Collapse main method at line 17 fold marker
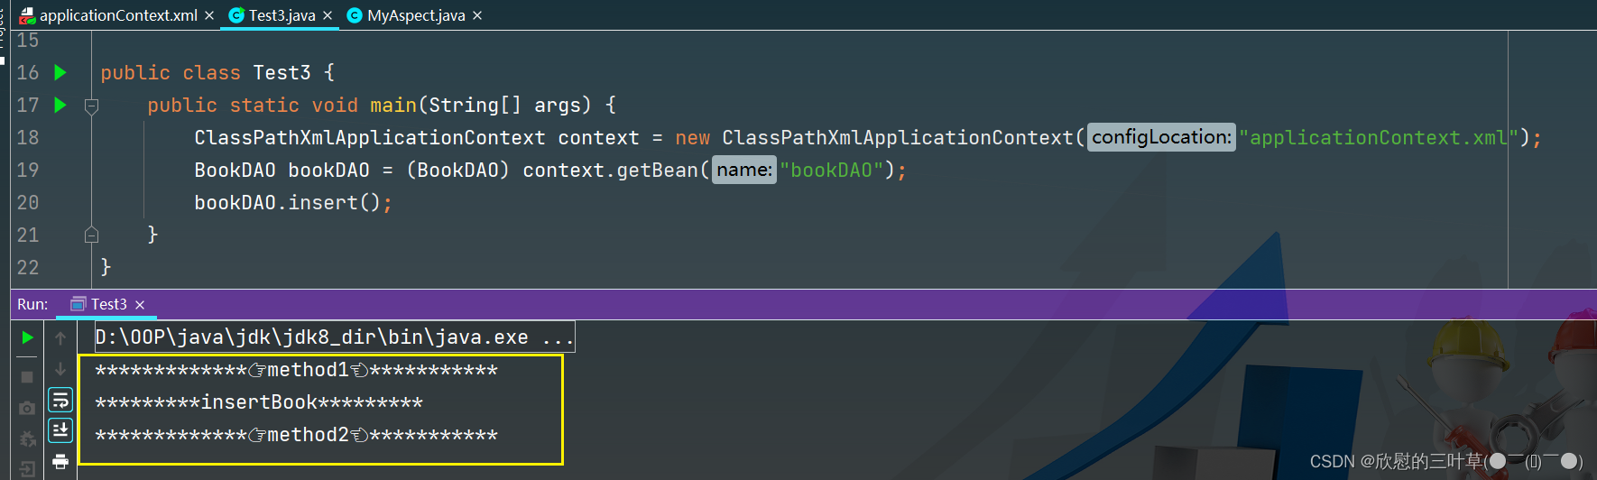Image resolution: width=1597 pixels, height=480 pixels. point(91,106)
